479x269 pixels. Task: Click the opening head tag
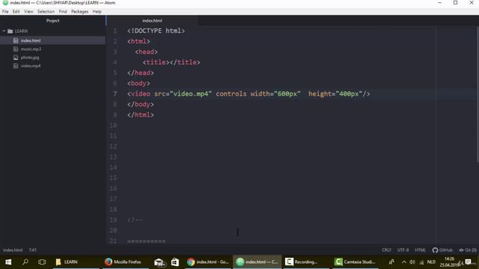[x=147, y=52]
